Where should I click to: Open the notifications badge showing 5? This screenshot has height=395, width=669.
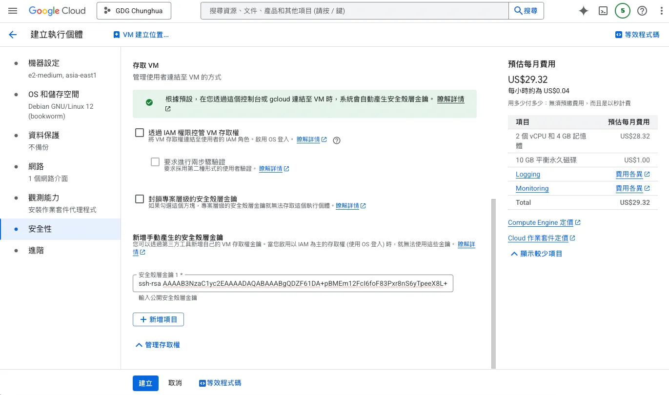(x=622, y=11)
